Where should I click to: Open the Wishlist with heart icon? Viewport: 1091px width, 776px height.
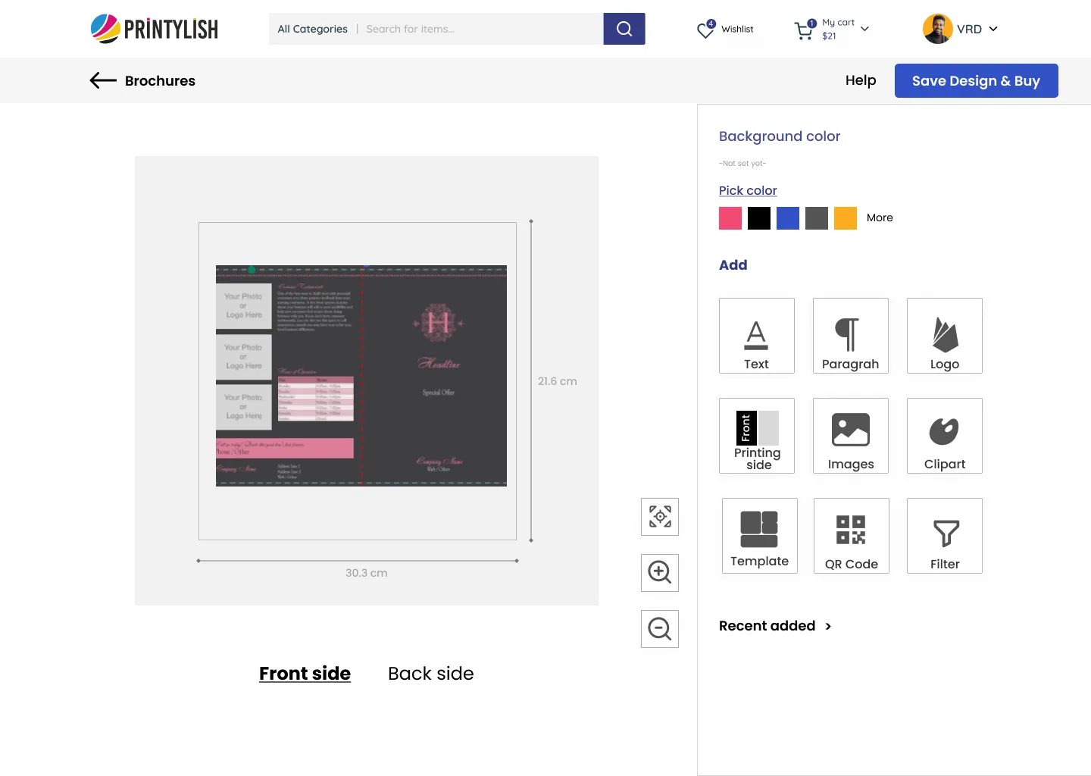724,29
